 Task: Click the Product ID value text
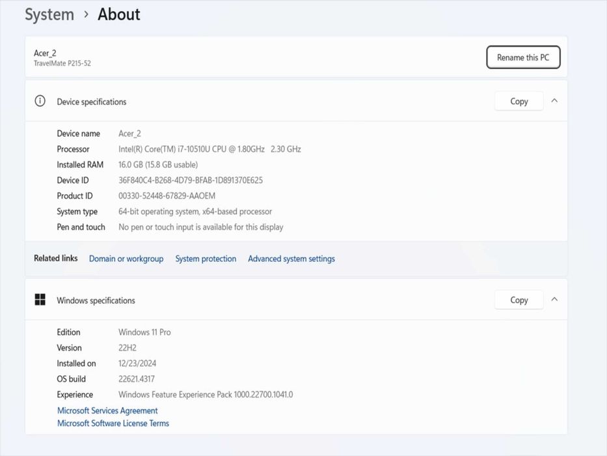[x=167, y=196]
